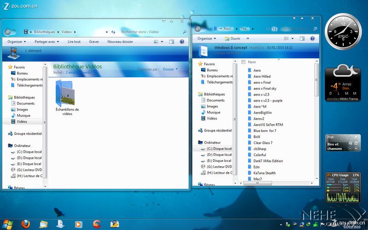
Task: Toggle the preview pane in themes window
Action: pos(302,39)
